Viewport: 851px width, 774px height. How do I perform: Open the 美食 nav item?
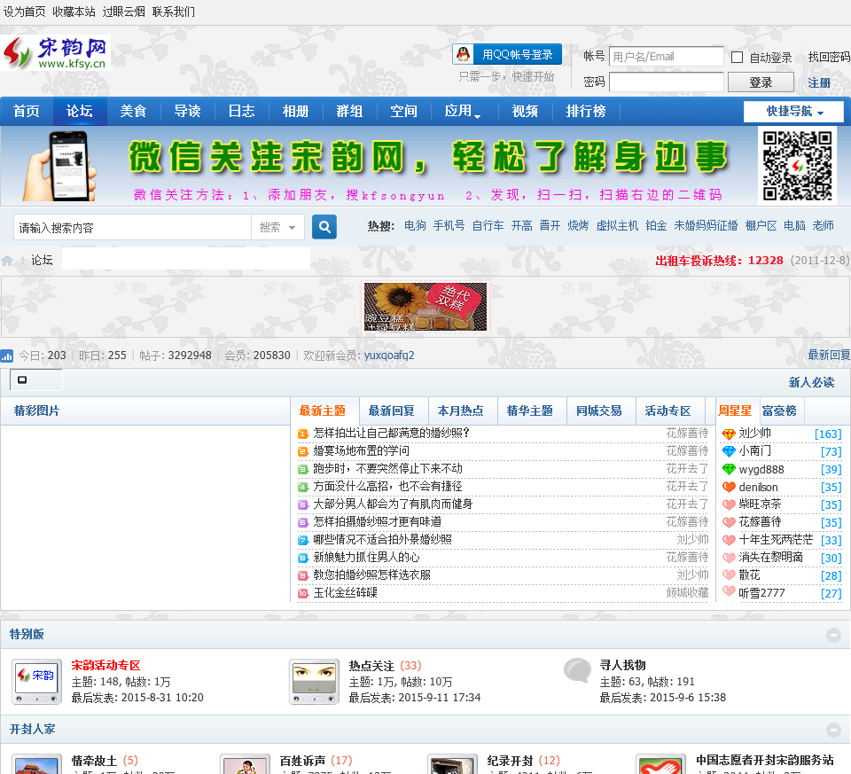pos(134,112)
